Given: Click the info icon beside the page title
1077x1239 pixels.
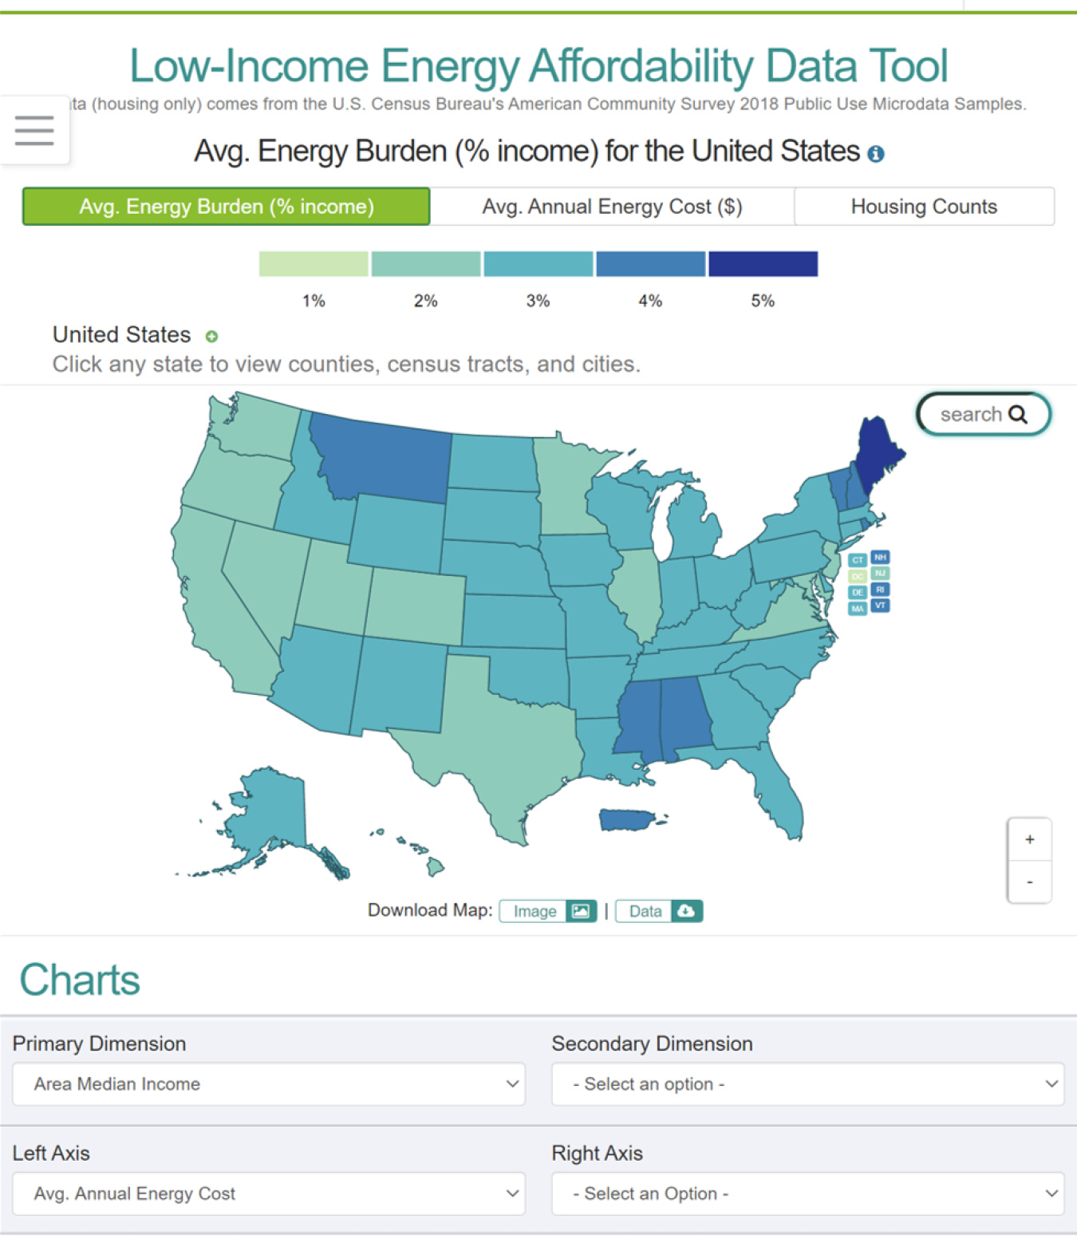Looking at the screenshot, I should (x=877, y=155).
